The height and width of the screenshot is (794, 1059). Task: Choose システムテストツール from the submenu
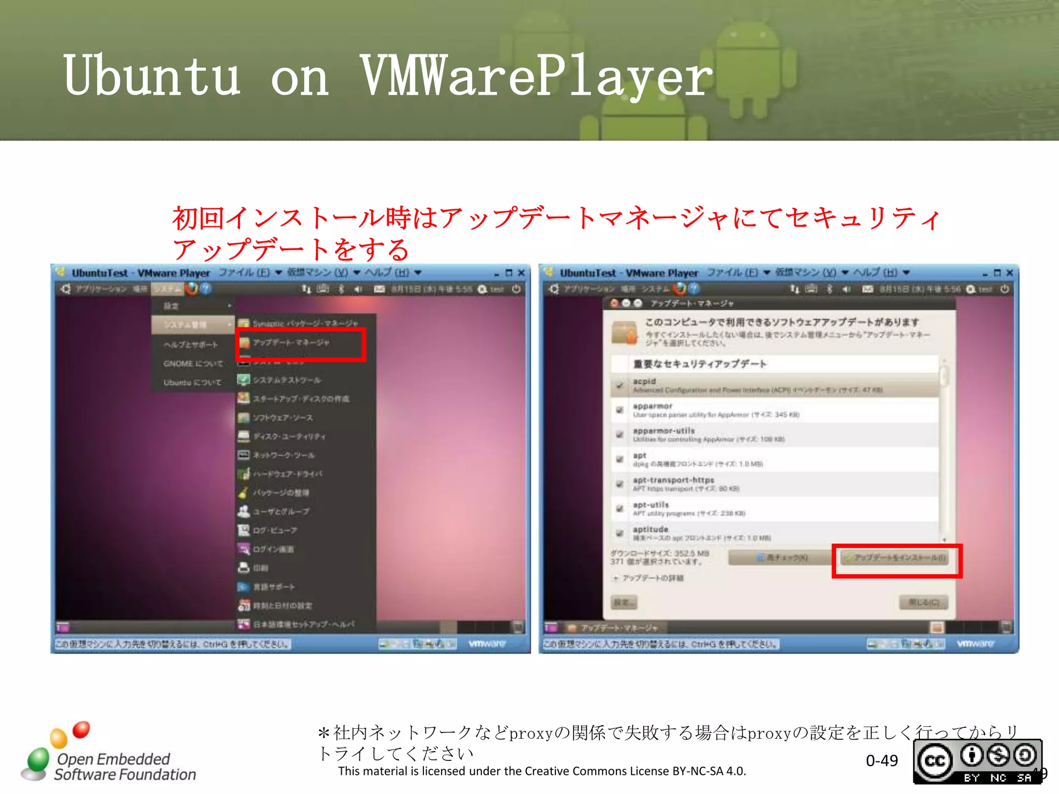click(305, 380)
